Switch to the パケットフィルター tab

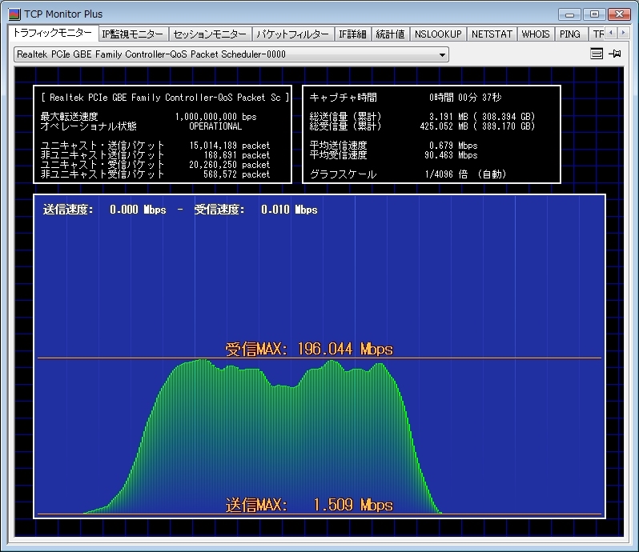coord(292,34)
